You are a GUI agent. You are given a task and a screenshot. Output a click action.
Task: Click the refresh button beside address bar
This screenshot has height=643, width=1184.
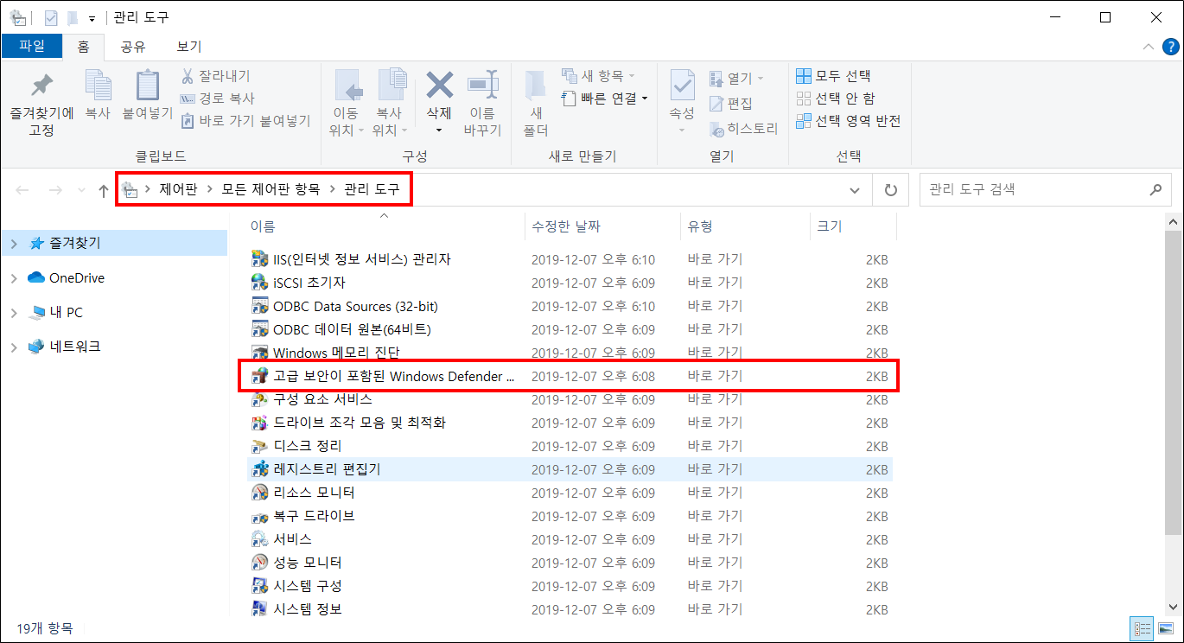[890, 189]
